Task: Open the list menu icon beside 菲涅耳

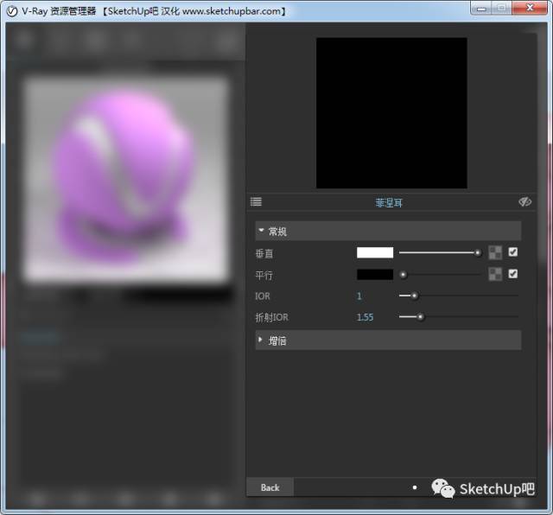Action: pos(256,202)
